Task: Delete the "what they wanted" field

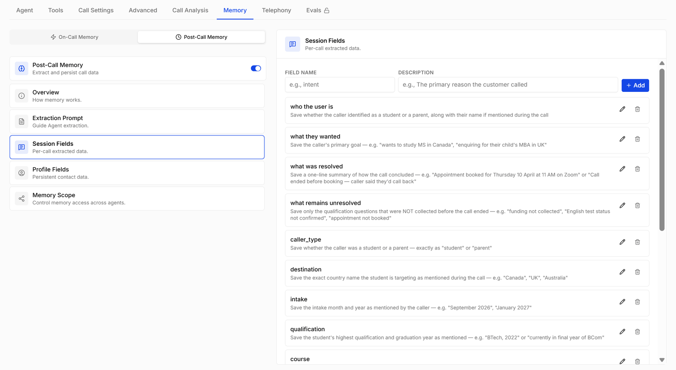Action: pyautogui.click(x=638, y=139)
